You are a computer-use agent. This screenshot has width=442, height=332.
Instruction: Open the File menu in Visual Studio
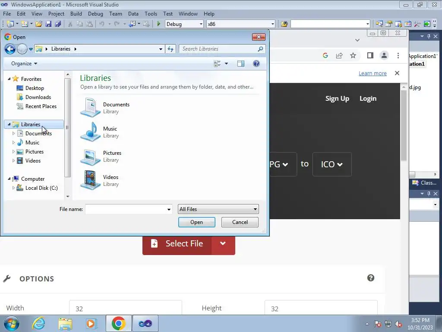click(x=7, y=14)
